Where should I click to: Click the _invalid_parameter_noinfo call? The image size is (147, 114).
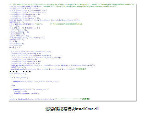click(26, 93)
